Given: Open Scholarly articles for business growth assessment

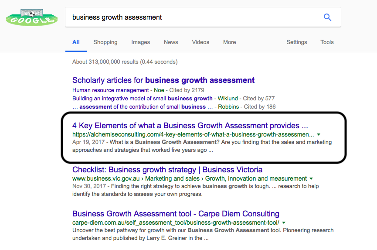Looking at the screenshot, I should click(163, 80).
